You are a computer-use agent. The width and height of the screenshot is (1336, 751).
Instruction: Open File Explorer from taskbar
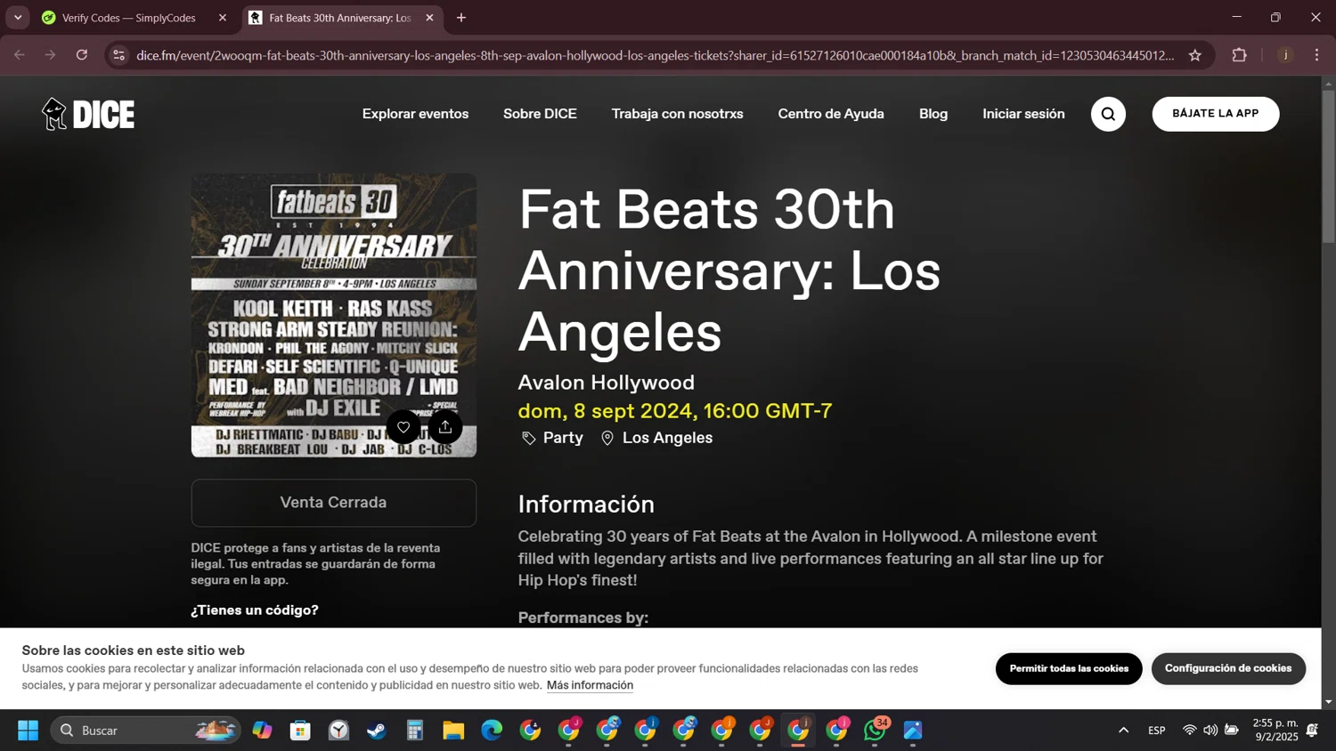coord(453,731)
